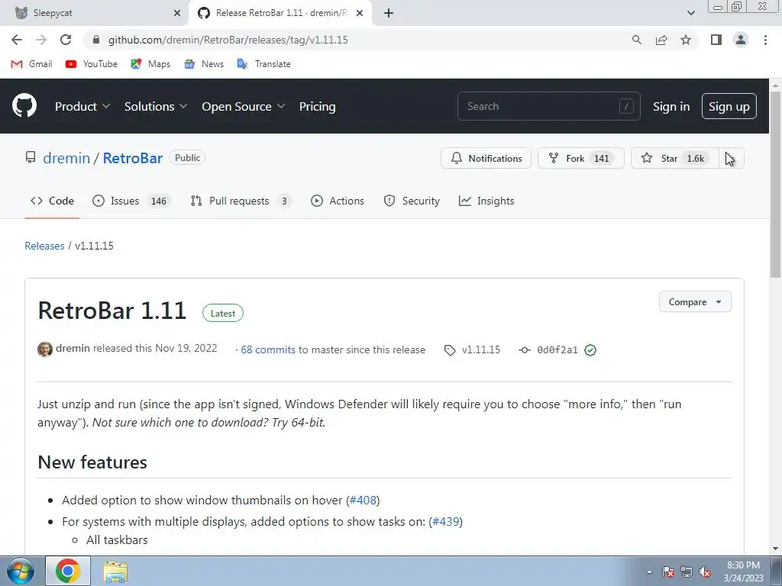This screenshot has width=782, height=586.
Task: Click the muted volume tray icon
Action: [705, 572]
